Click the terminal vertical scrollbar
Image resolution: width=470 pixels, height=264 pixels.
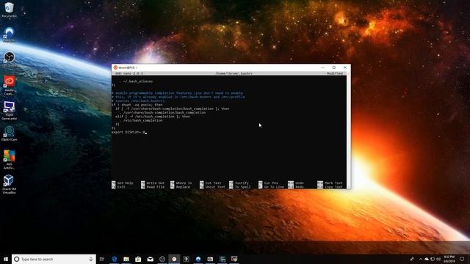tap(348, 130)
